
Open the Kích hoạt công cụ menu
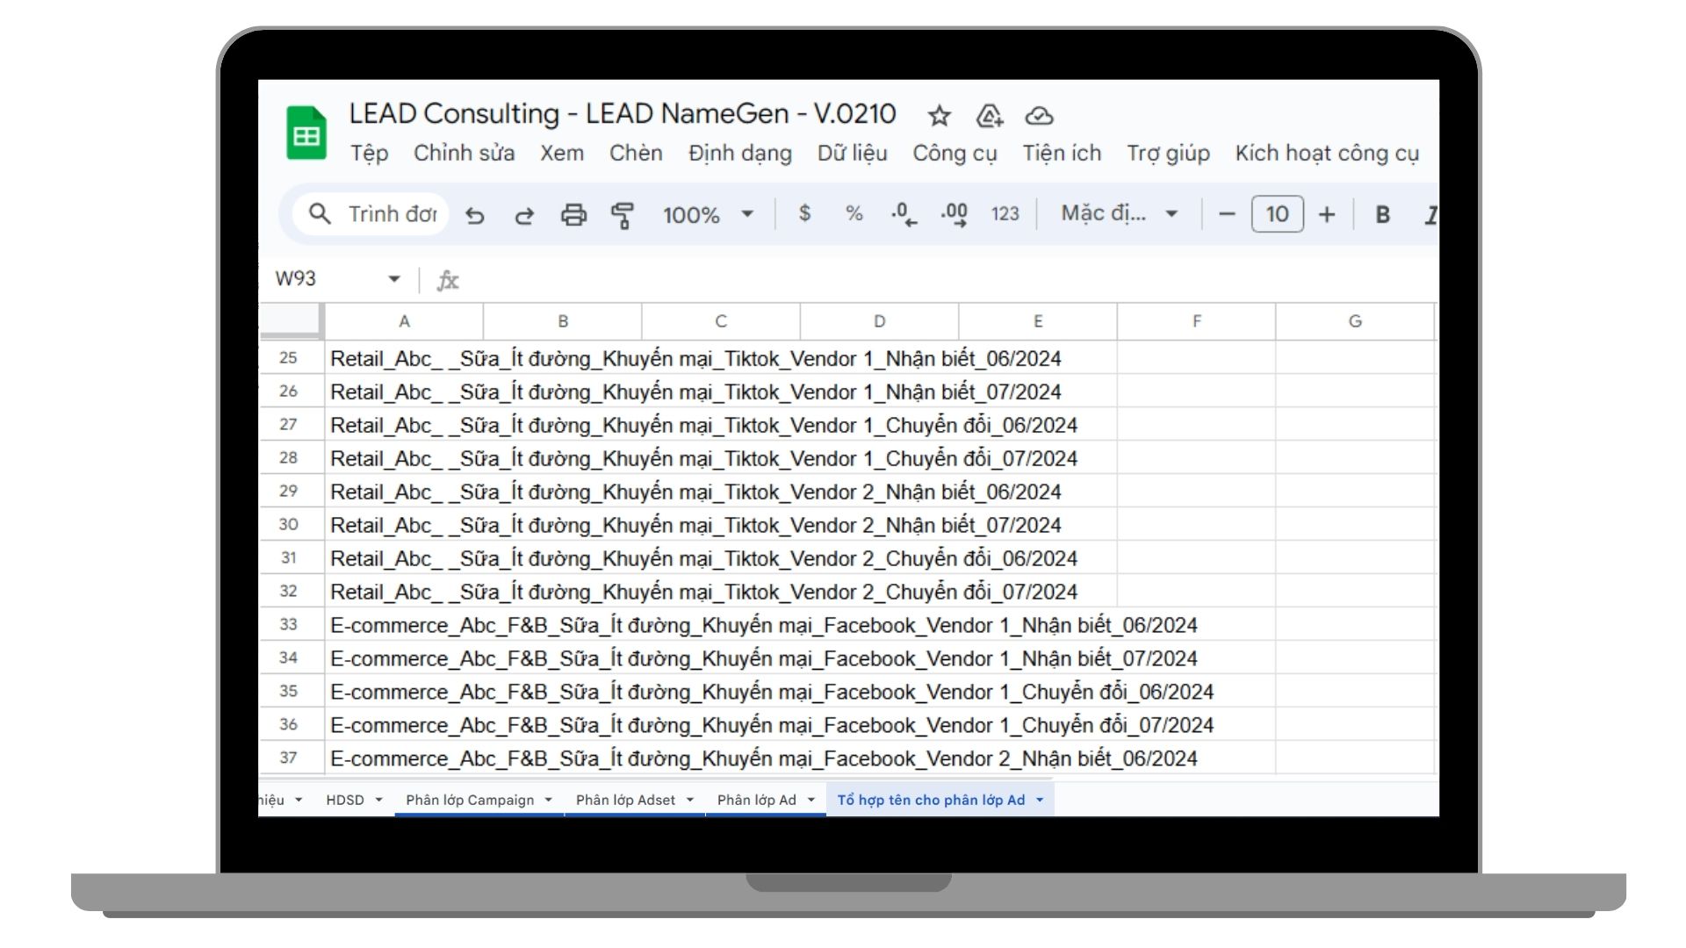click(x=1327, y=154)
